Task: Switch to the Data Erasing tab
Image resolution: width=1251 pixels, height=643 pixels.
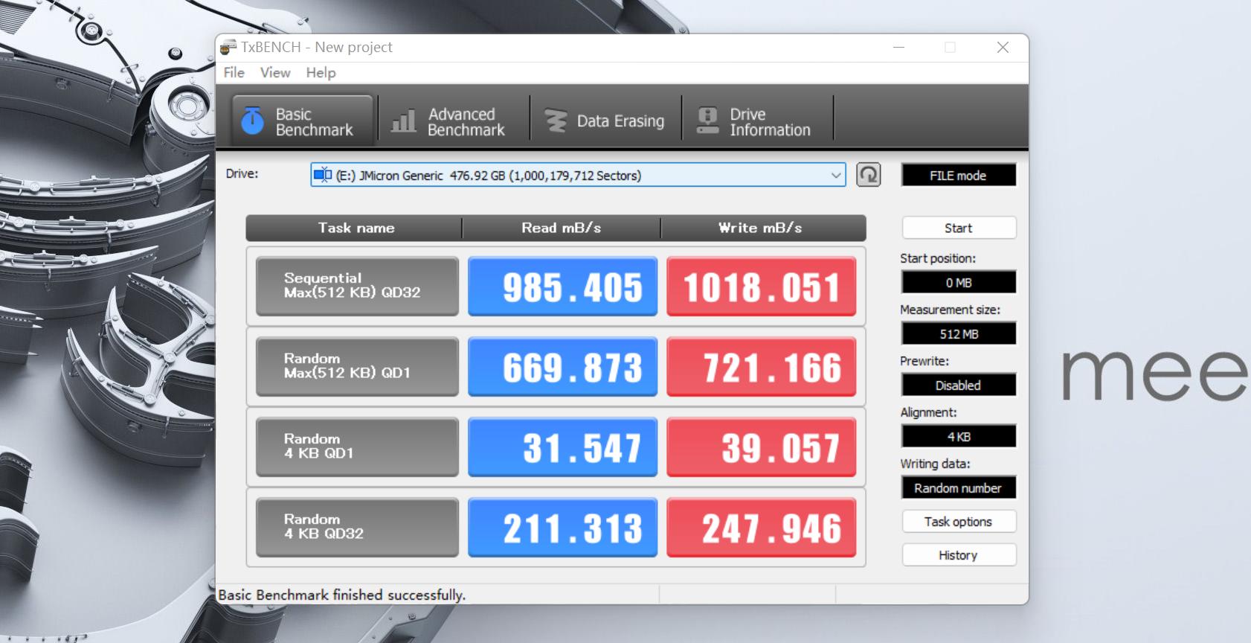Action: click(605, 121)
